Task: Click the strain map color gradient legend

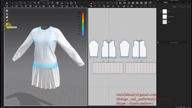Action: coord(83,24)
